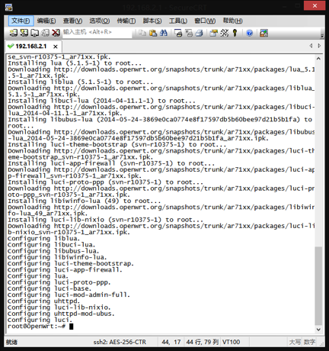Click the Connect toolbar icon
The width and height of the screenshot is (329, 351).
tap(13, 33)
